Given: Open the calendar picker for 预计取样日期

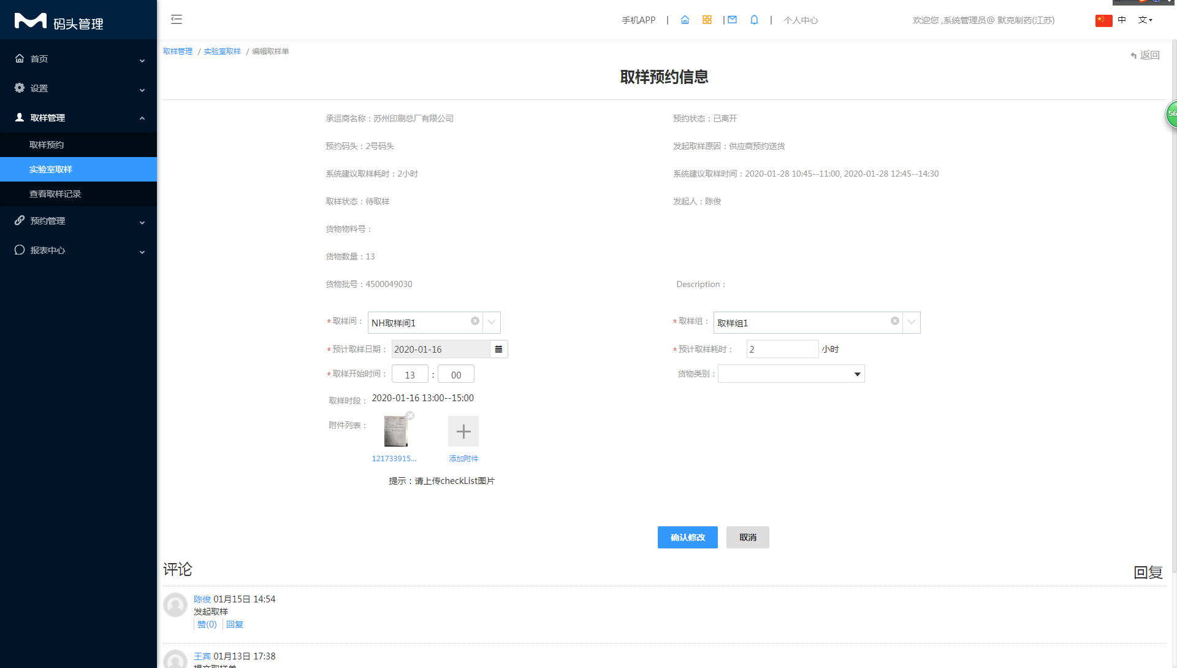Looking at the screenshot, I should coord(498,349).
